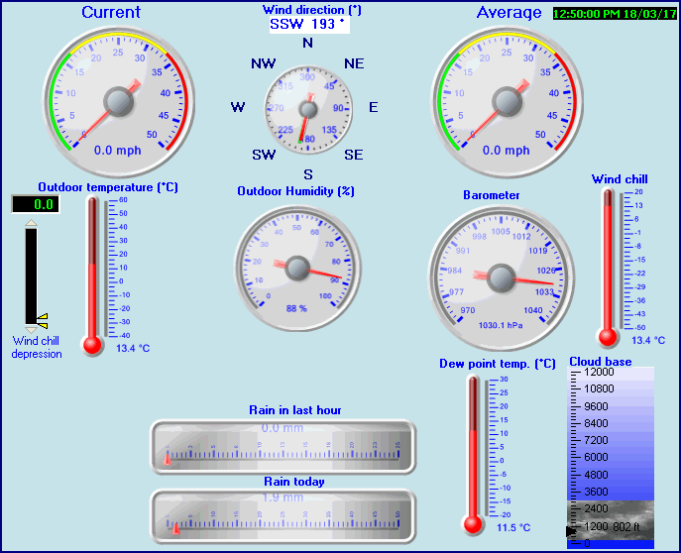
Task: Click the red bulb of the outdoor thermometer
Action: tap(92, 346)
